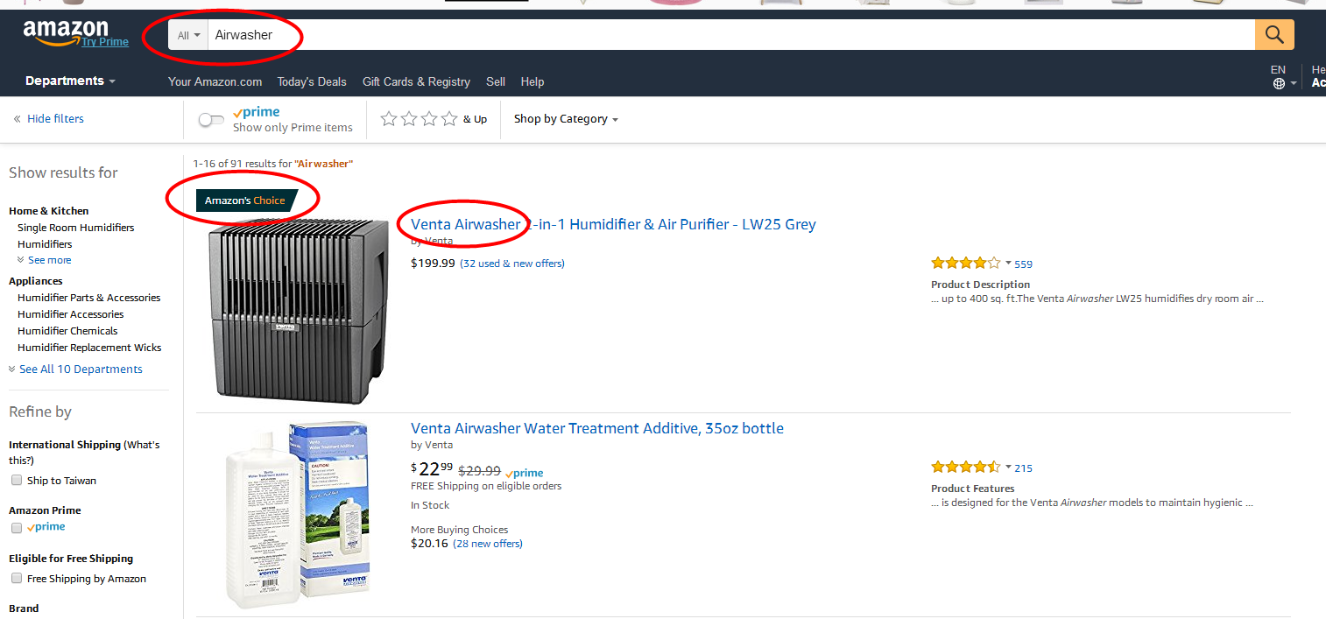This screenshot has width=1326, height=619.
Task: Check Free Shipping by Amazon checkbox
Action: [17, 579]
